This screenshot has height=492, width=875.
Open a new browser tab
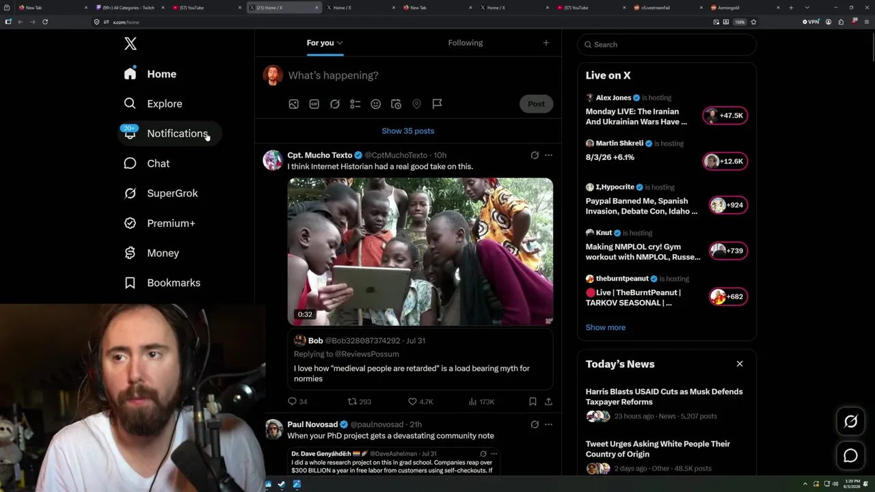click(791, 8)
